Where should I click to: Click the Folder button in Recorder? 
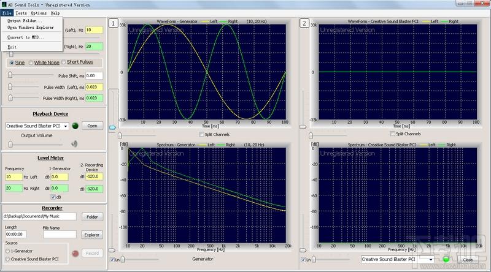(93, 217)
